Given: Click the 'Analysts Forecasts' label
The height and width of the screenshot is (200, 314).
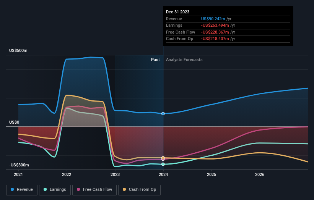Looking at the screenshot, I should click(x=184, y=60).
